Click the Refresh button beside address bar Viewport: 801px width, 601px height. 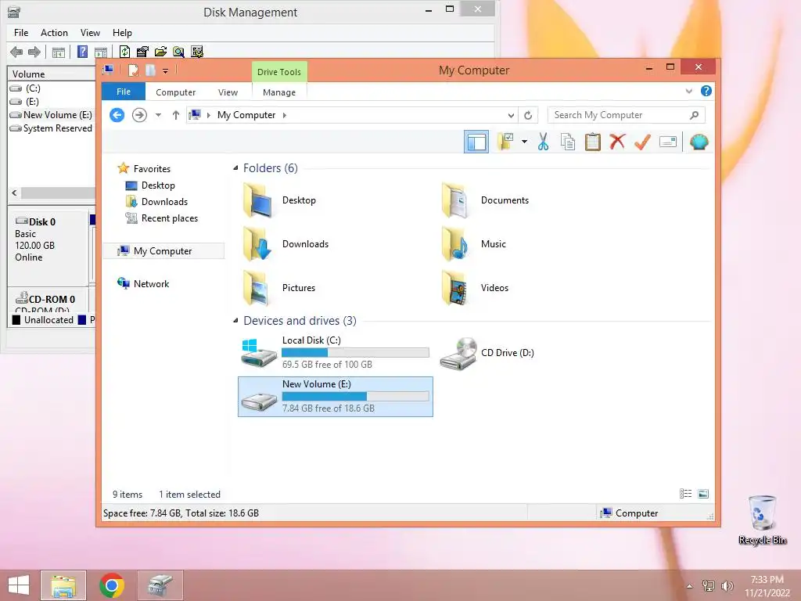click(x=528, y=116)
